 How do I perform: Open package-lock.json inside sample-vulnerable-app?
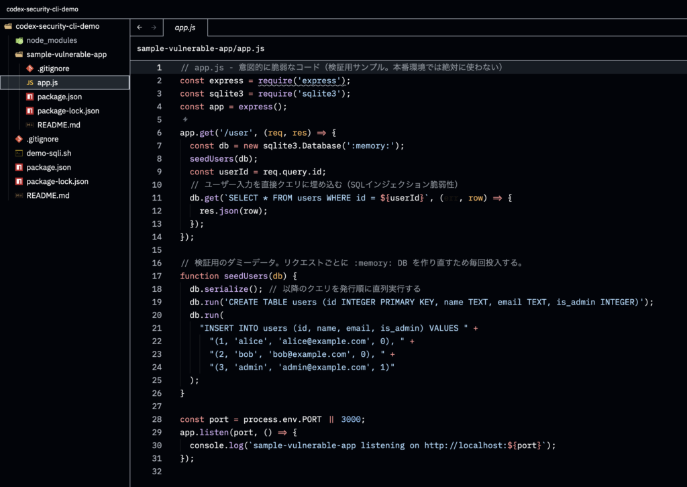tap(68, 111)
